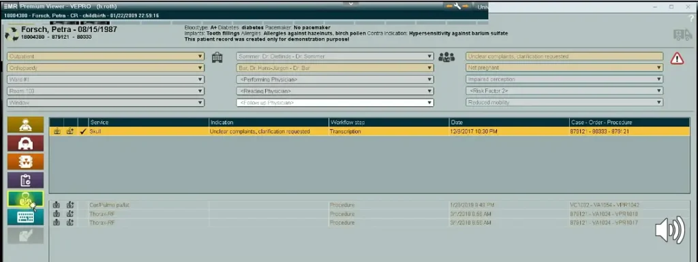Viewport: 698px width, 262px height.
Task: Open the Room 100 dropdown
Action: [x=106, y=91]
